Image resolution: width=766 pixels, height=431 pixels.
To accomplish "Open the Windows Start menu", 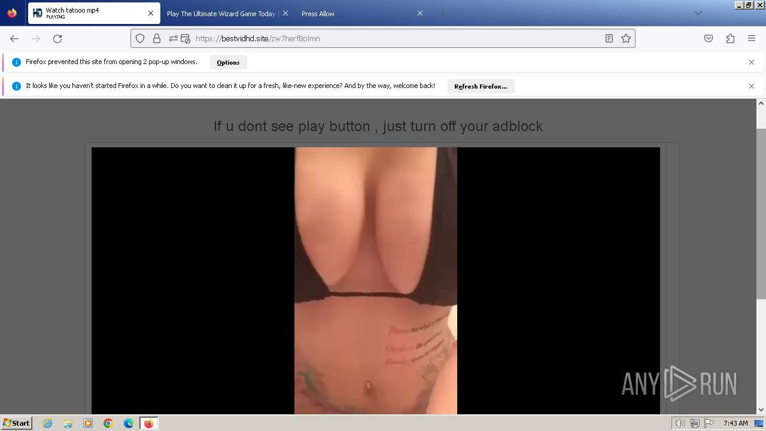I will [x=17, y=423].
